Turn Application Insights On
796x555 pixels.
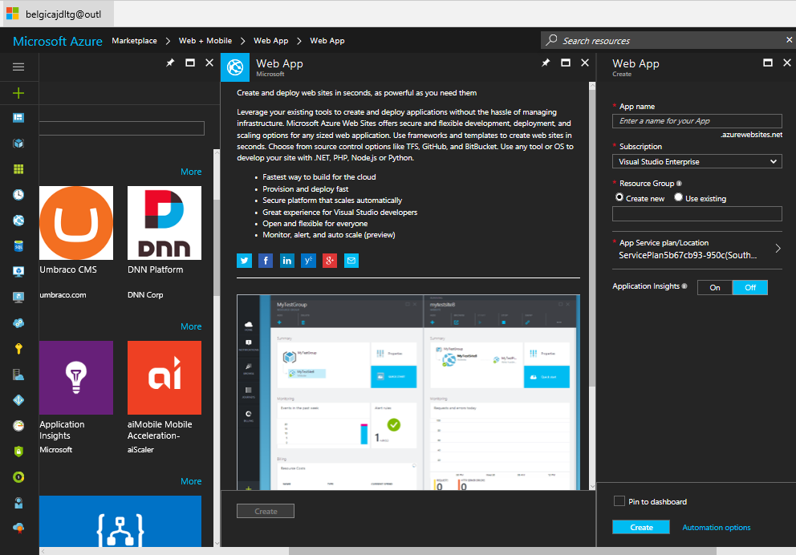(x=714, y=287)
